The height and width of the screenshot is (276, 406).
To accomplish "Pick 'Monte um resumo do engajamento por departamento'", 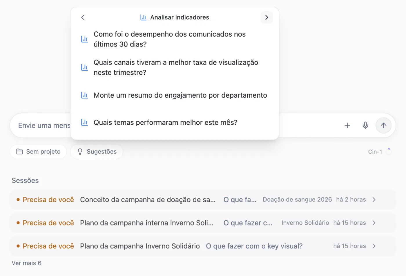I will (x=175, y=95).
